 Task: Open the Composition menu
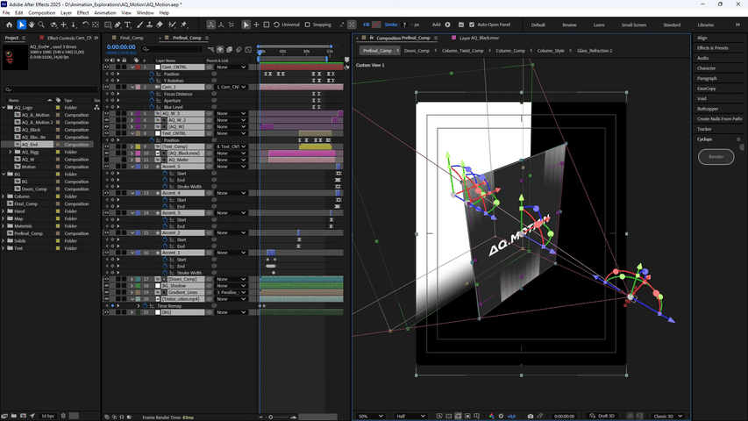coord(41,13)
